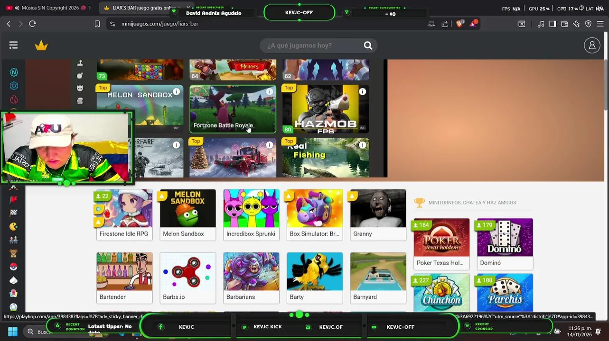
Task: Open Parchís multiplayer game card
Action: [x=505, y=293]
